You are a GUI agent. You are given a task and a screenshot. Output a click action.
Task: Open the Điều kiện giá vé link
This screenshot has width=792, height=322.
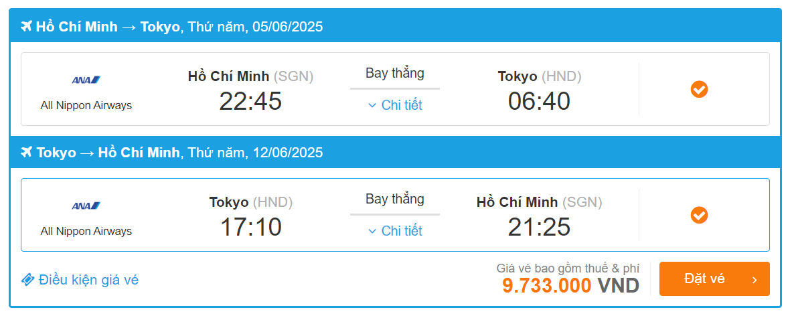[88, 280]
